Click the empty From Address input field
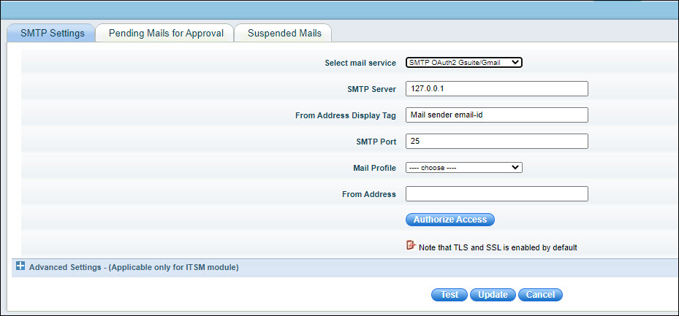This screenshot has width=679, height=316. tap(496, 194)
